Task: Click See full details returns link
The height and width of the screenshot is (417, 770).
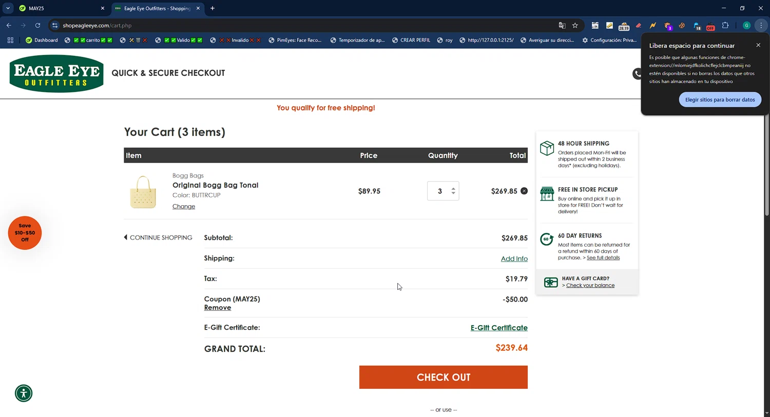Action: pos(603,258)
